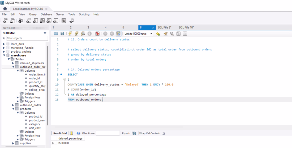Image resolution: width=292 pixels, height=148 pixels.
Task: Create a new table icon
Action: 35,21
